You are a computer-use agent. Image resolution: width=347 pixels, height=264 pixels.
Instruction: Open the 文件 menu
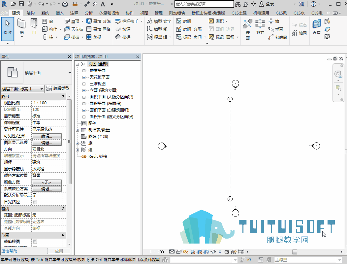tap(4, 13)
